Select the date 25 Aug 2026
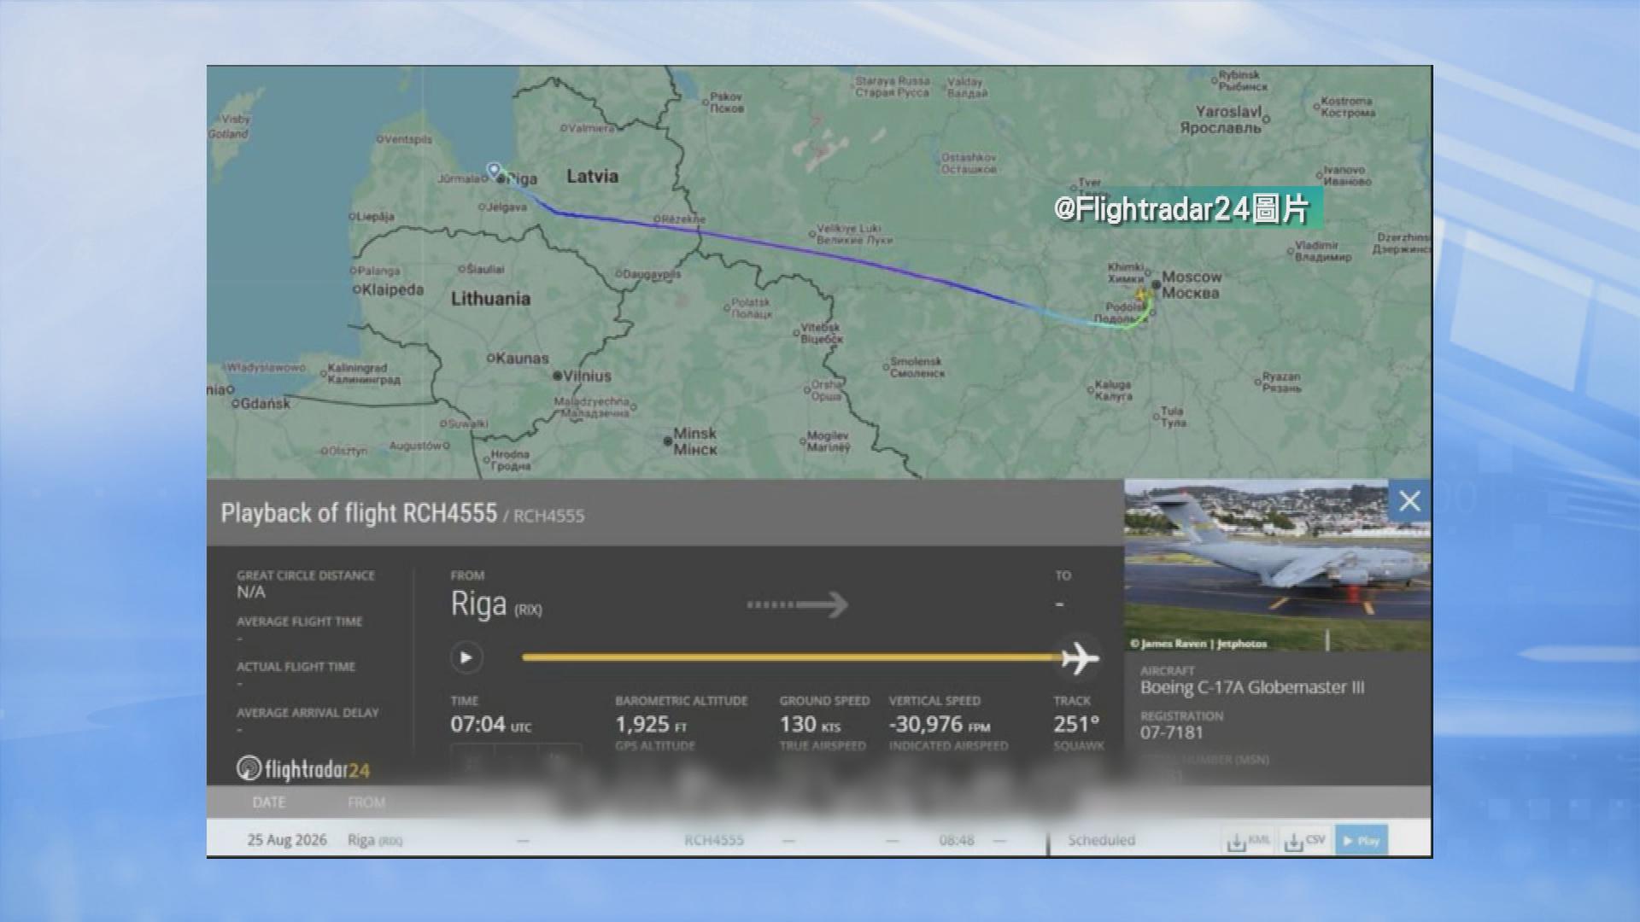Screen dimensions: 1640x922 287,840
